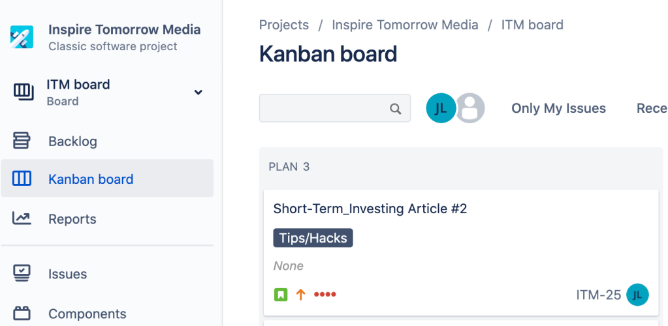Image resolution: width=668 pixels, height=326 pixels.
Task: Click the red dots indicator on ITM-25 card
Action: click(325, 295)
